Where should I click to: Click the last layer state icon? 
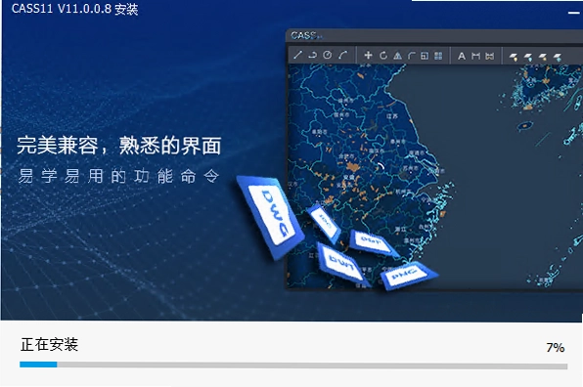click(x=557, y=58)
